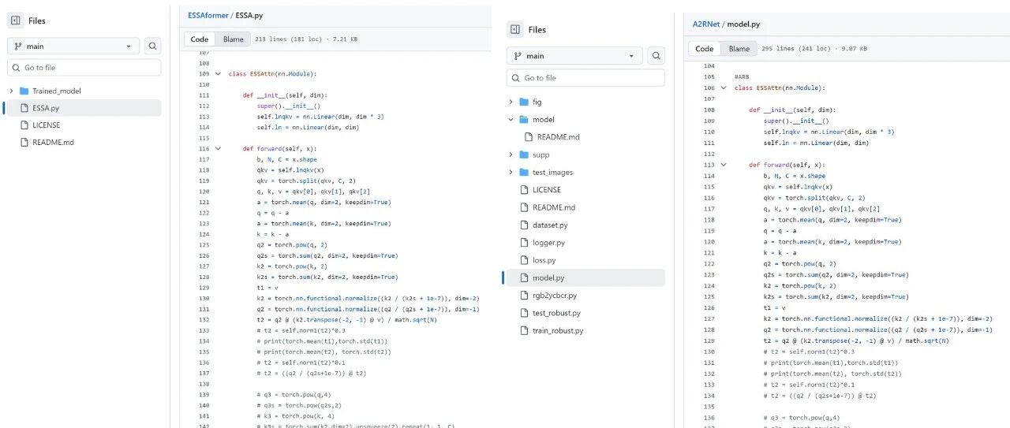Click file icon next to train_robust.py
1010x428 pixels.
(524, 331)
